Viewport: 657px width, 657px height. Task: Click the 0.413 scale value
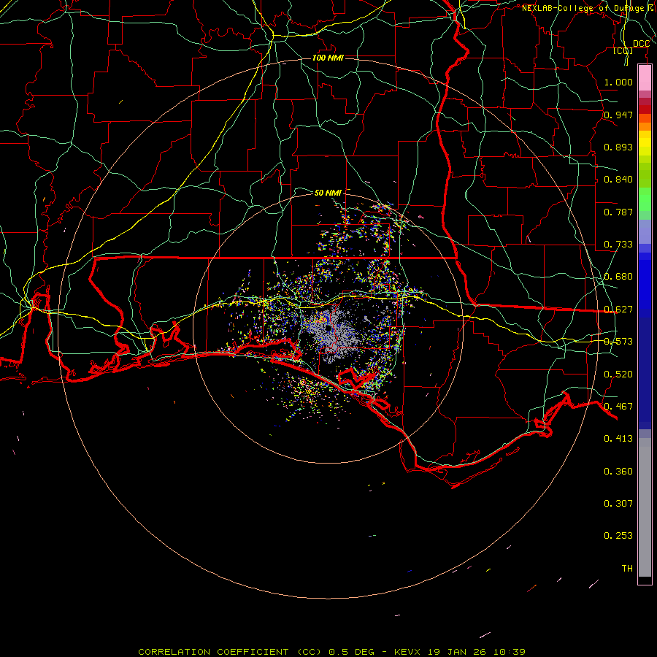coord(618,438)
